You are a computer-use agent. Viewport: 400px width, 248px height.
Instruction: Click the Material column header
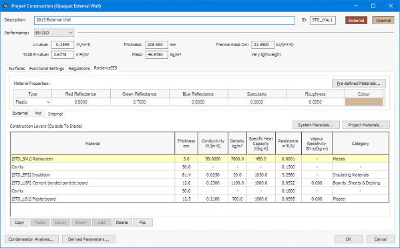tap(93, 144)
